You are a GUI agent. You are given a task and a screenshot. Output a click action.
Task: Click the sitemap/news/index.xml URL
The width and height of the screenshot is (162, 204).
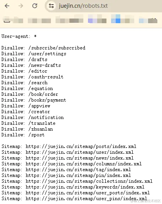(79, 158)
